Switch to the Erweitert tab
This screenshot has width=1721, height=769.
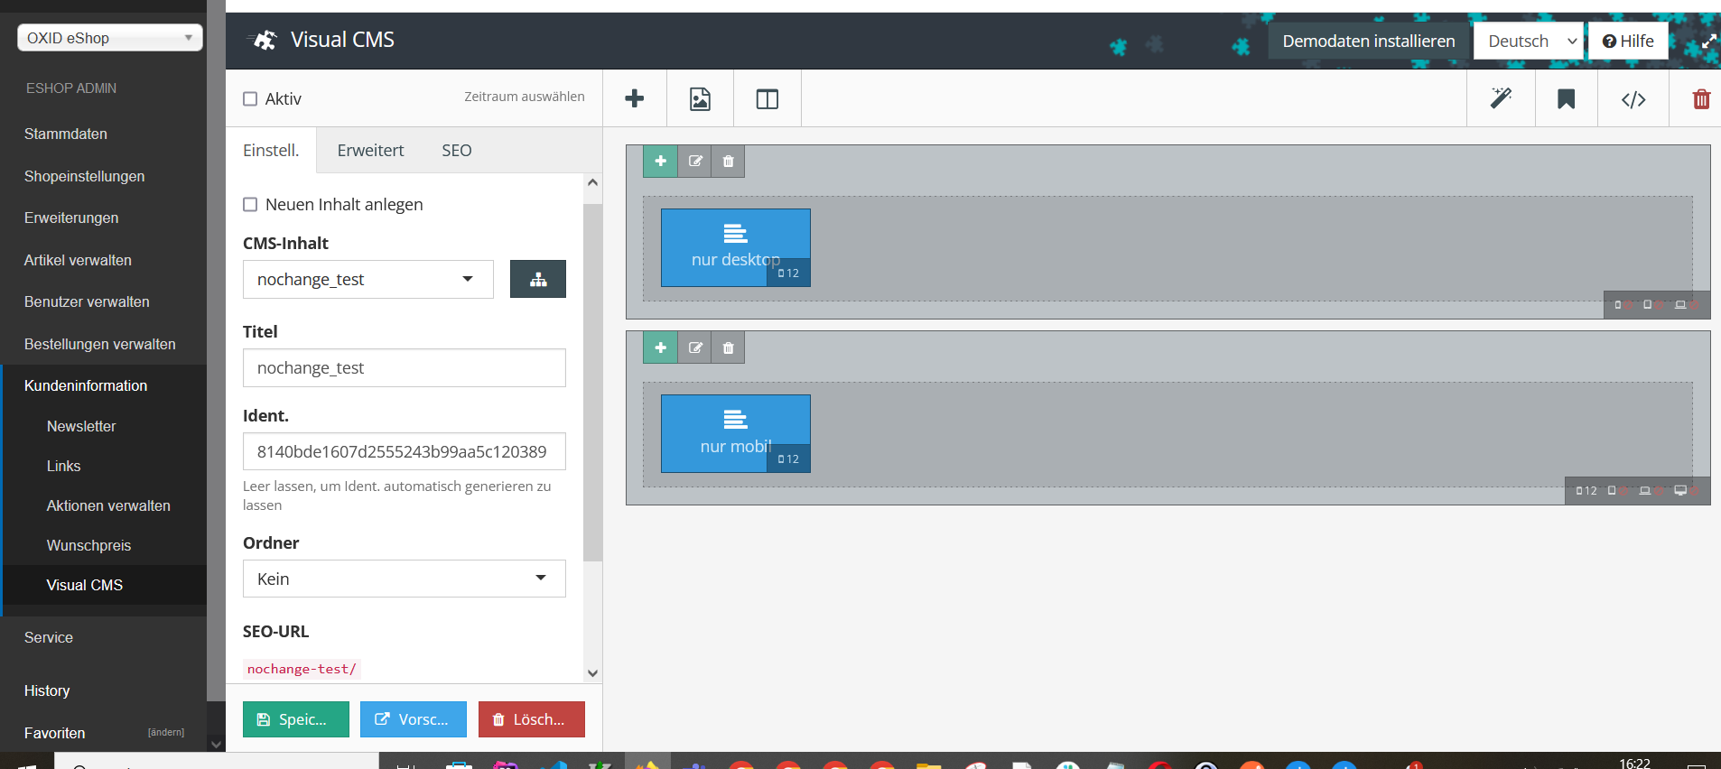tap(370, 151)
